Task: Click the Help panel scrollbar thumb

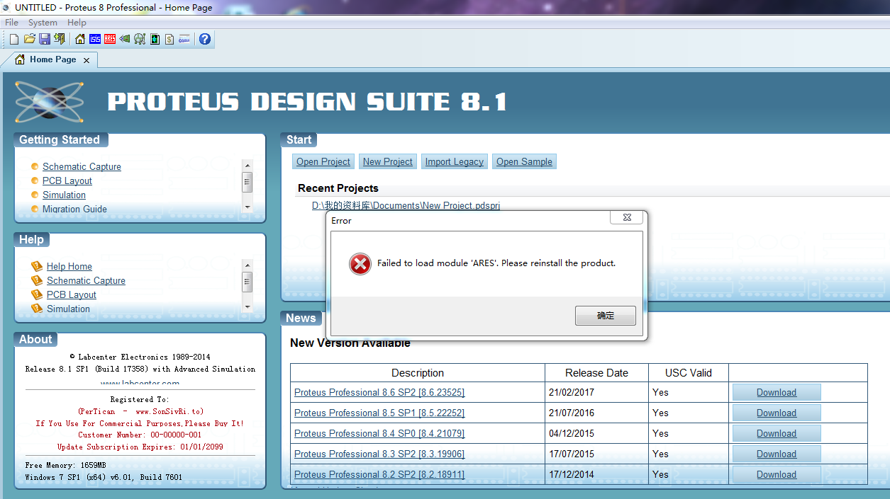Action: tap(247, 282)
